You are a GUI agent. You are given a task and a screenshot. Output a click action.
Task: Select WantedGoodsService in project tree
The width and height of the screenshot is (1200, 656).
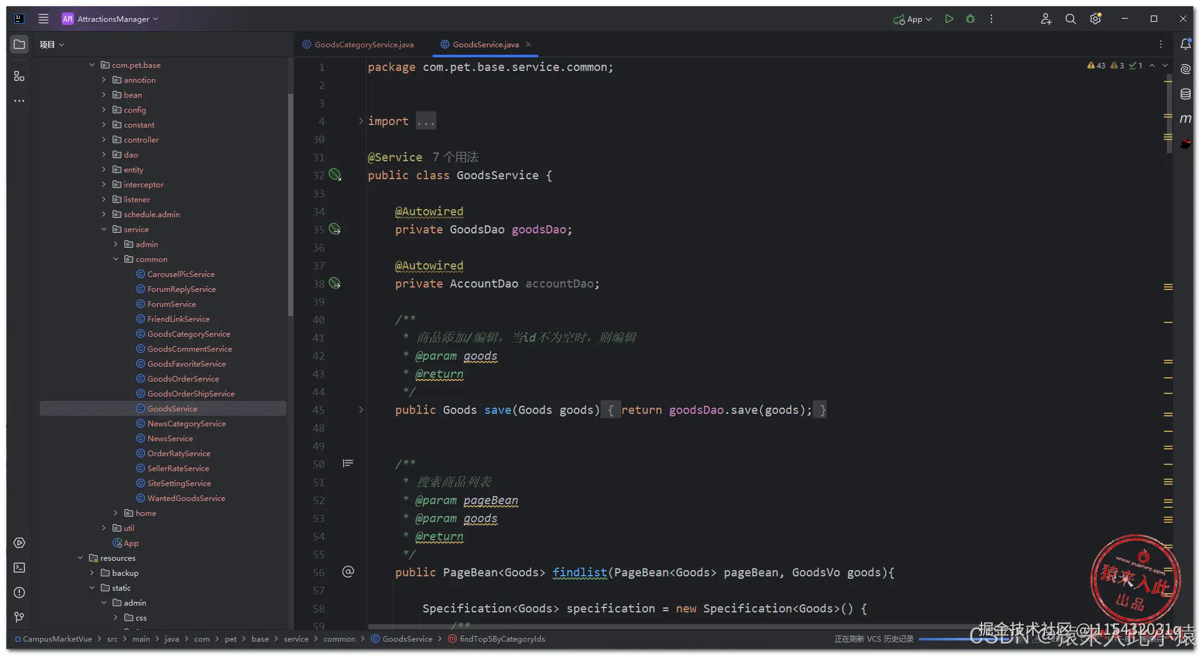[186, 498]
